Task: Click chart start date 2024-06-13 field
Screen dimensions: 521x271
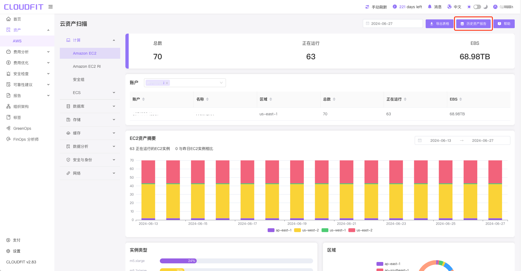Action: [x=440, y=140]
